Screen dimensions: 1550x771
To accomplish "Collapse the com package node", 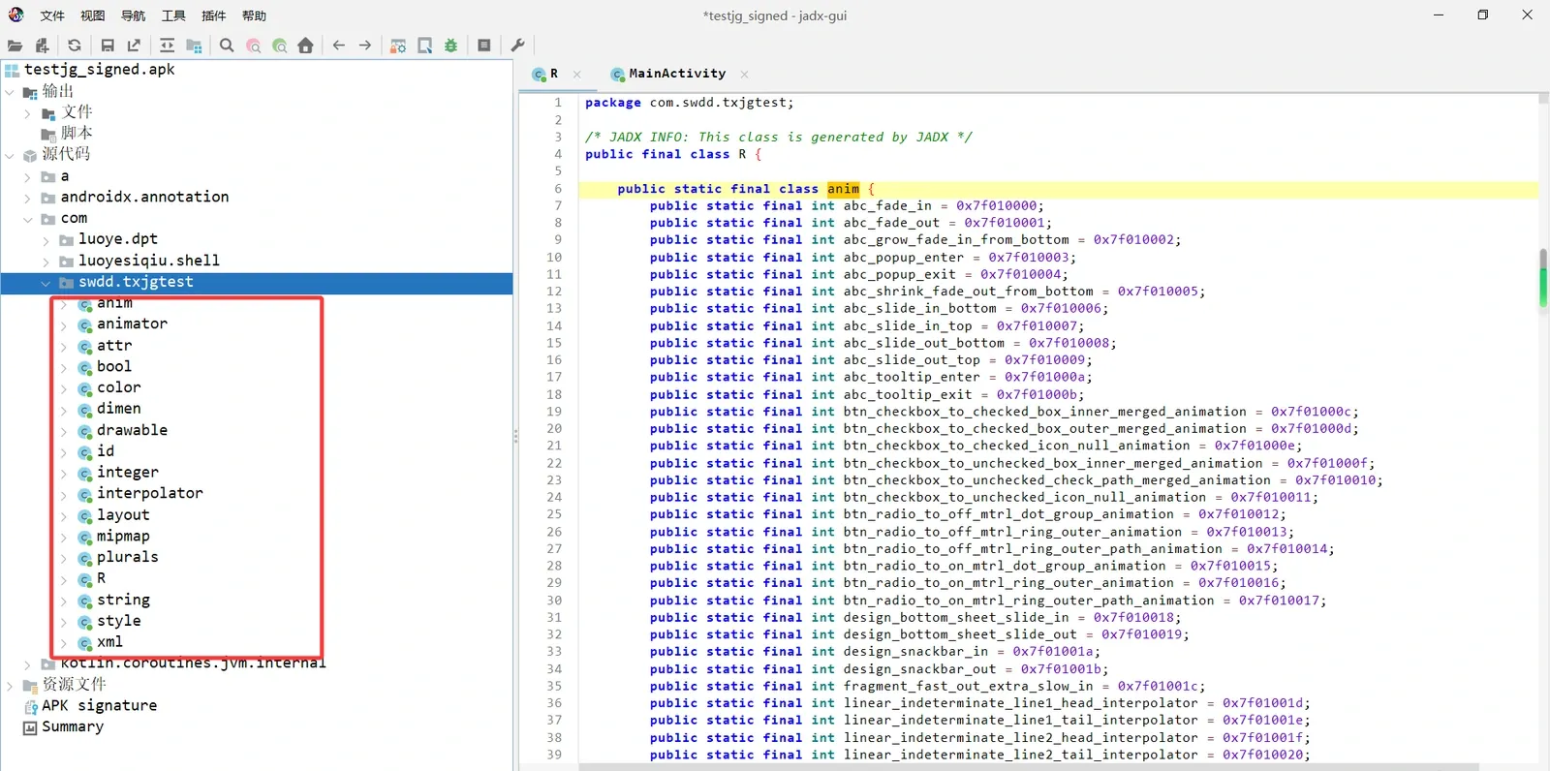I will pos(27,219).
